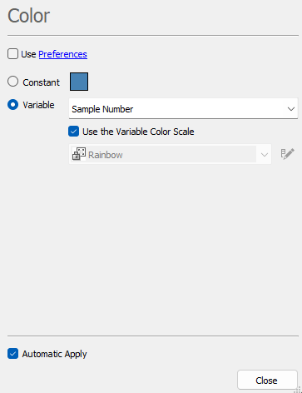Click the resize grip in the dialog corner
This screenshot has width=302, height=393.
pos(298,389)
